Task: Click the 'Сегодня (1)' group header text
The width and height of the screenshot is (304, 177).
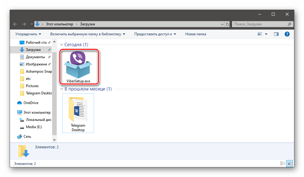Action: point(76,45)
